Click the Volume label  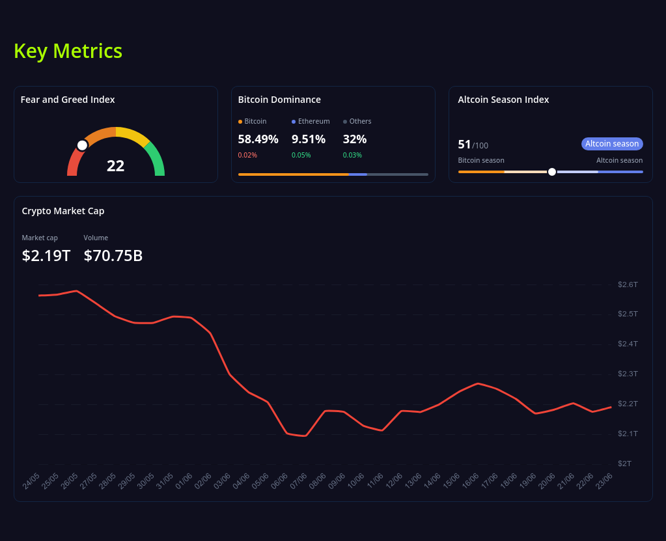96,238
